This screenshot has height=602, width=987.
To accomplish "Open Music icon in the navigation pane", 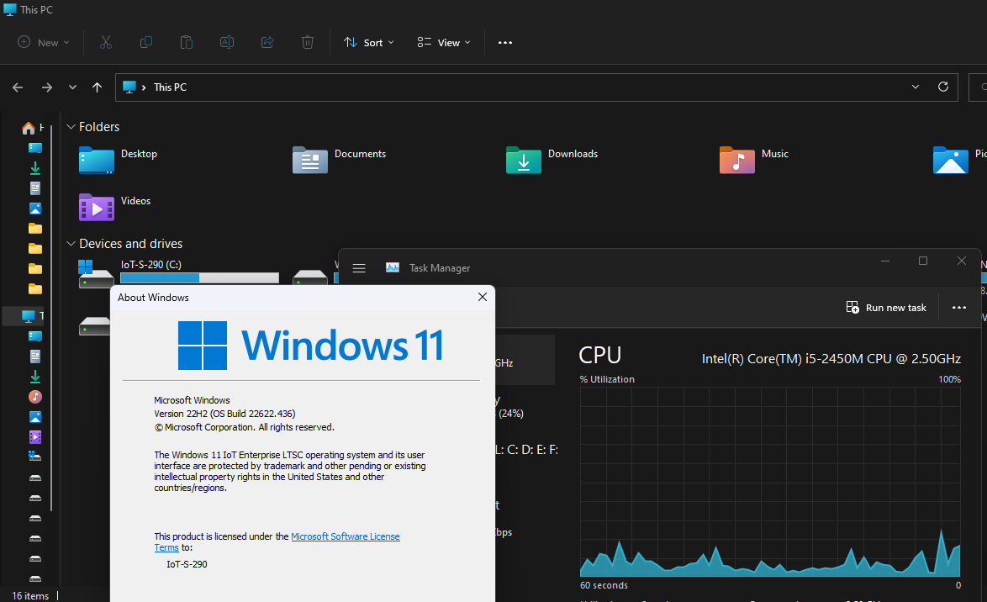I will pos(35,397).
